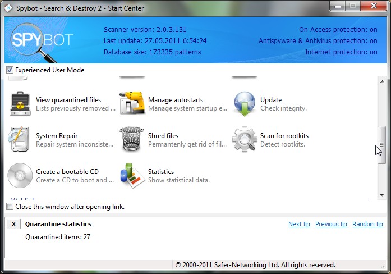Click Database size 173335 patterns text
The width and height of the screenshot is (391, 274).
pyautogui.click(x=152, y=52)
